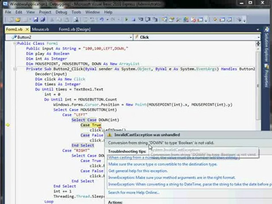Click the Show Next Statement yellow arrow icon

(215, 20)
